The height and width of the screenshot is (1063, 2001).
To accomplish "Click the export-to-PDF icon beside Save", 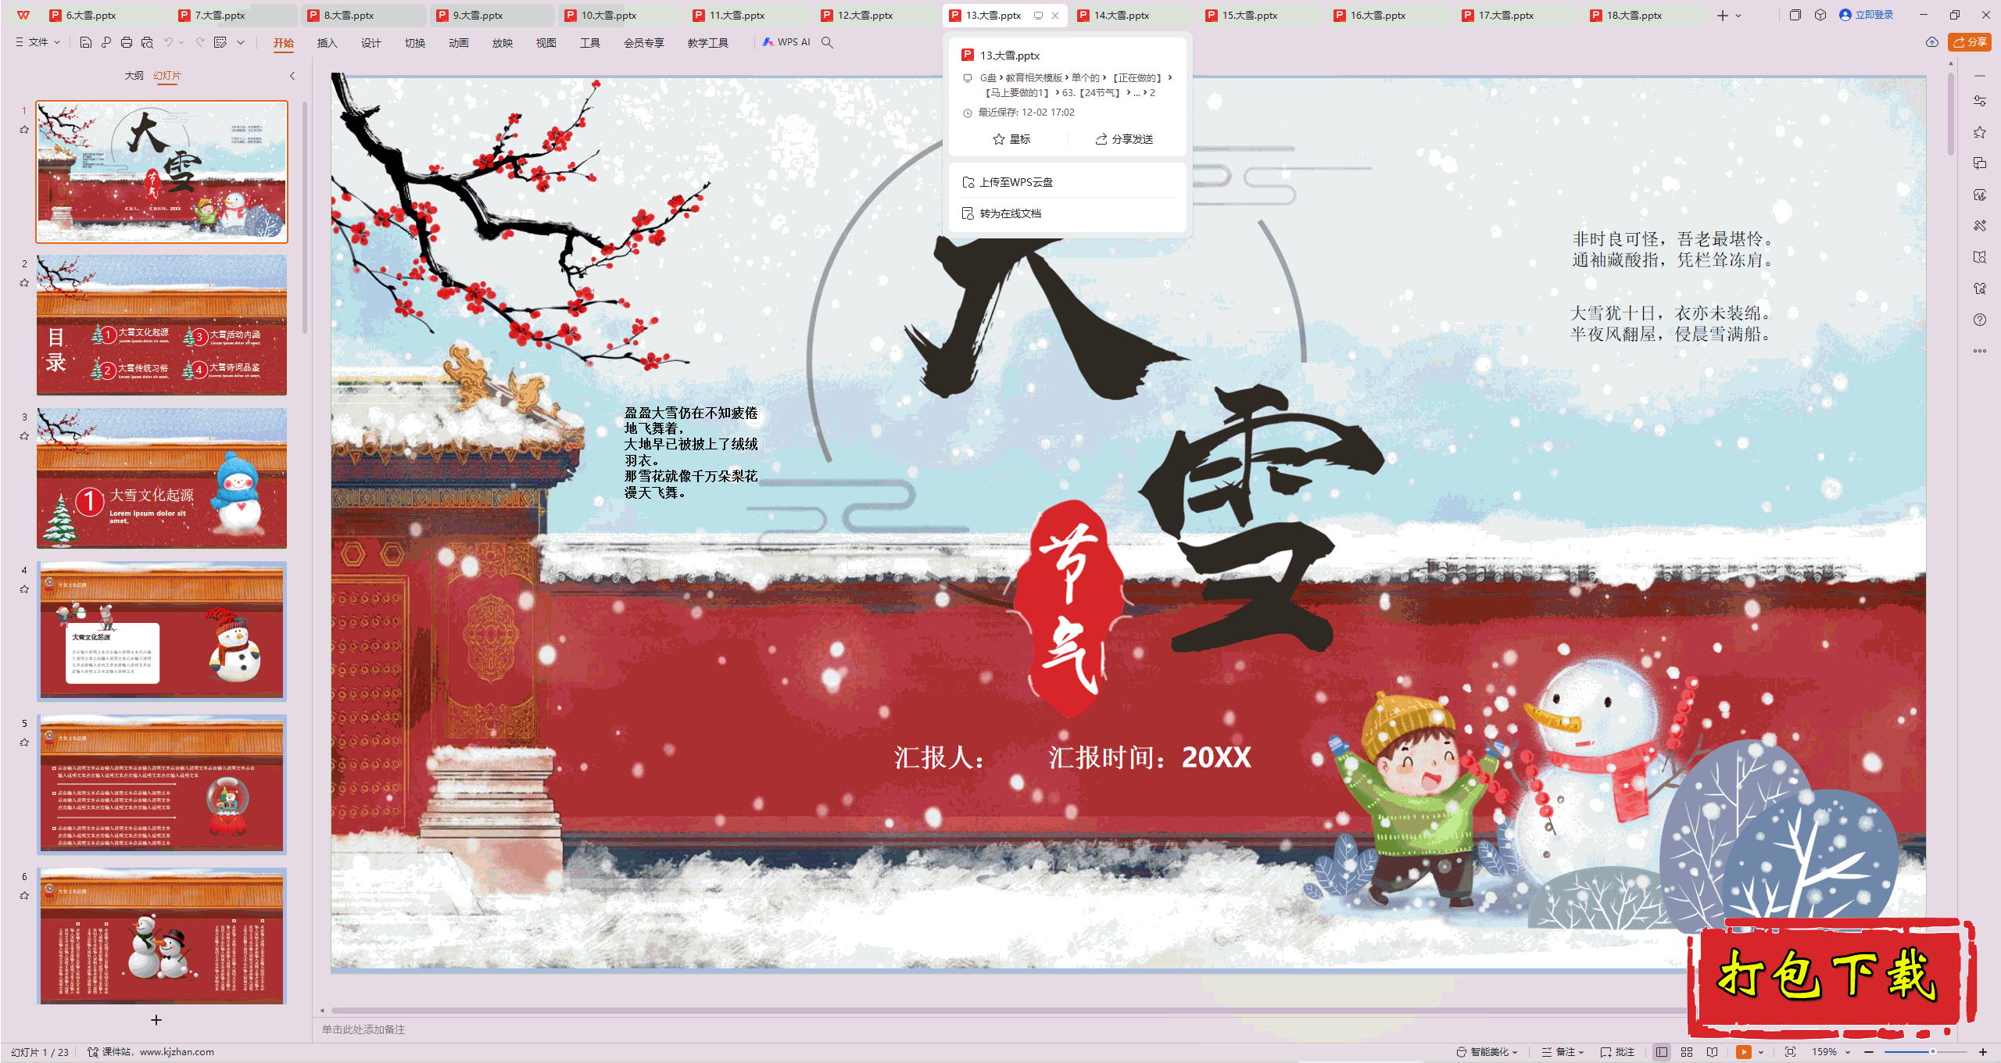I will [106, 42].
